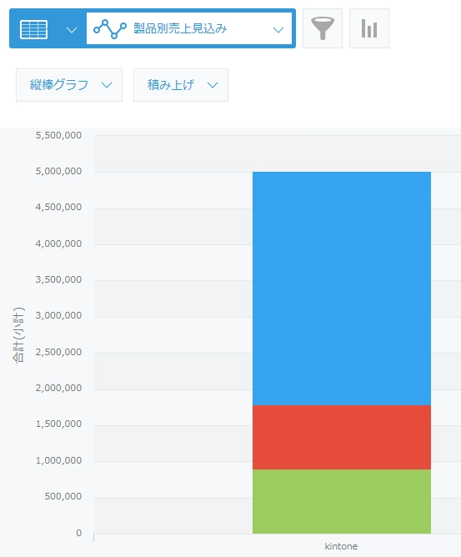
Task: Click the 2,500,000 axis tick label
Action: [58, 352]
